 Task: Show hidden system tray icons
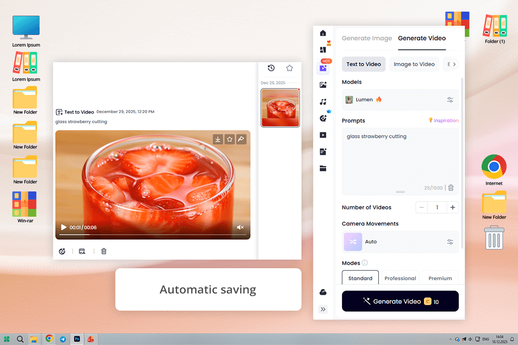coord(450,339)
